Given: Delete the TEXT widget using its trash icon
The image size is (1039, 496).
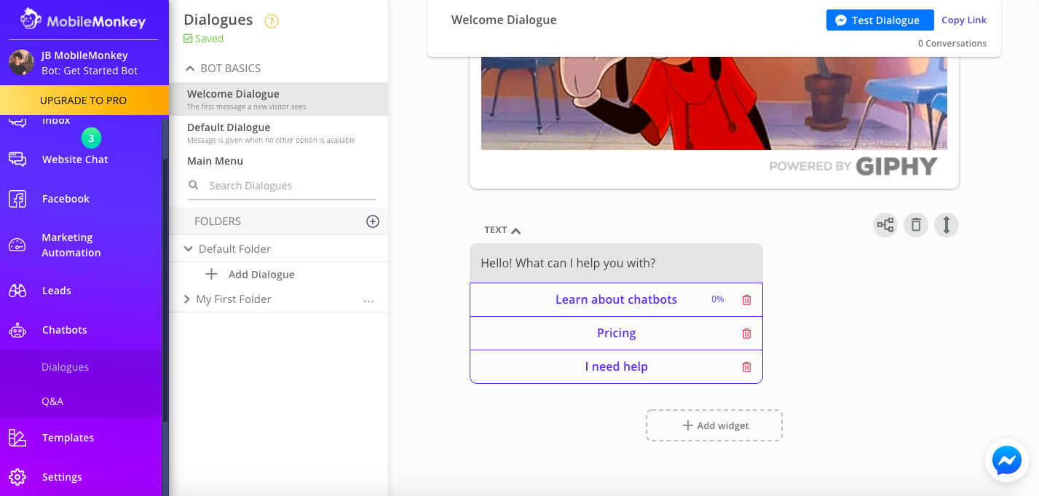Looking at the screenshot, I should tap(915, 225).
